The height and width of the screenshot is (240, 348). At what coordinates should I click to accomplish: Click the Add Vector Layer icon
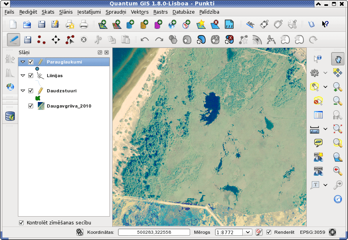coord(103,24)
